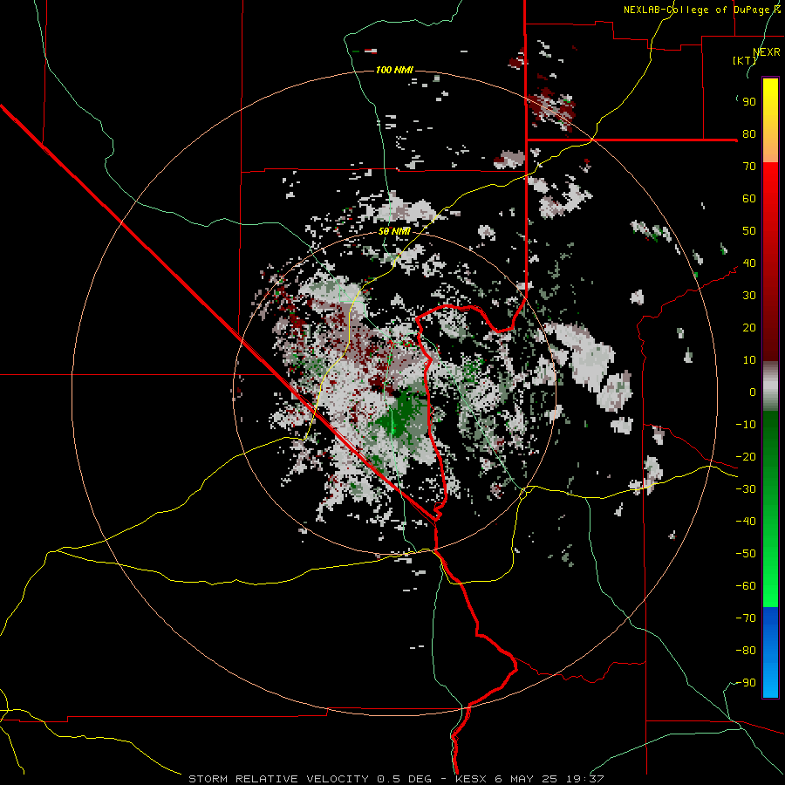Click the -80 value on the color scale

(746, 651)
